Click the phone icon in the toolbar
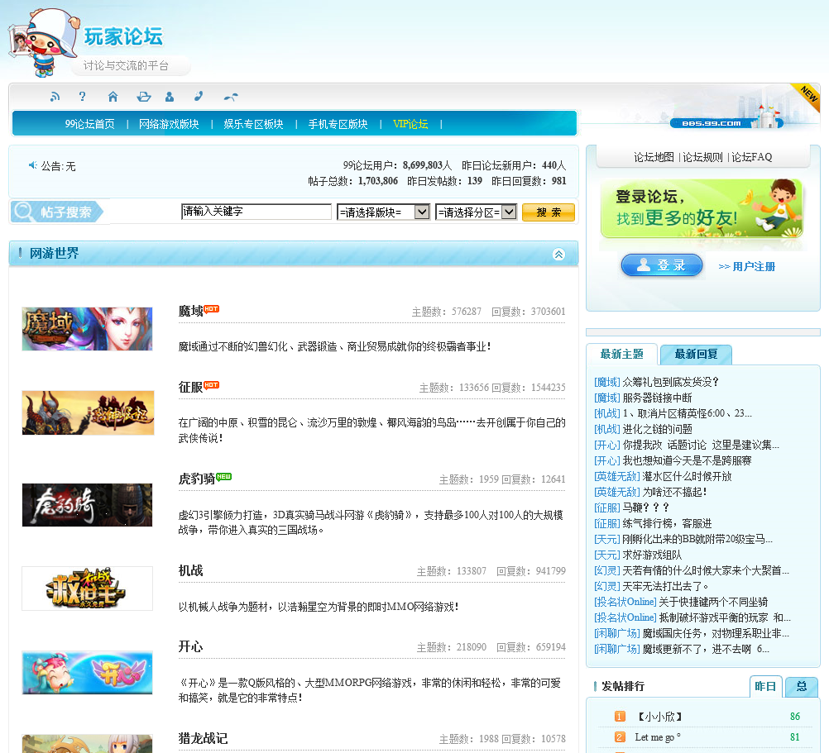 199,96
